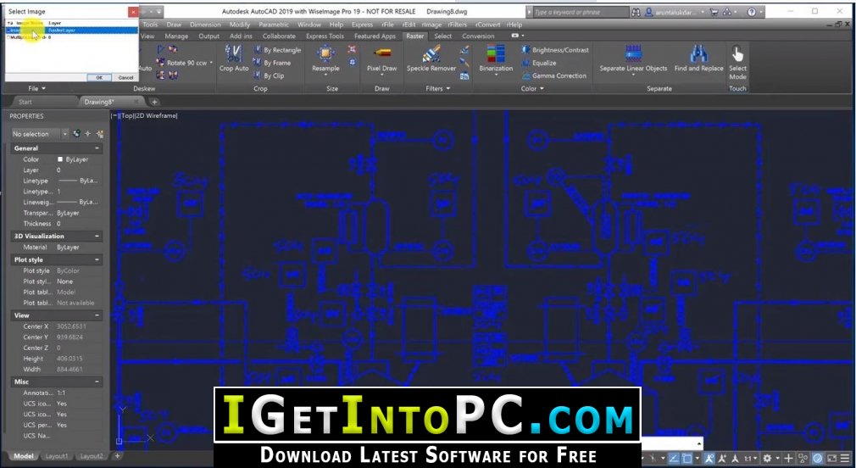This screenshot has height=468, width=856.
Task: Click the help question mark icon
Action: coord(752,12)
